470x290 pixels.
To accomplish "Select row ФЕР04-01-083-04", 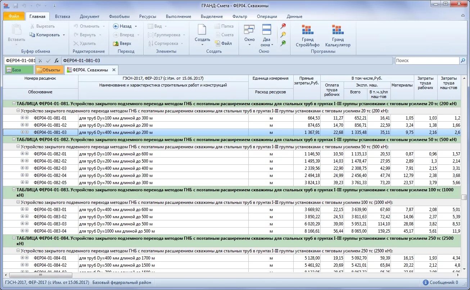I will point(232,231).
